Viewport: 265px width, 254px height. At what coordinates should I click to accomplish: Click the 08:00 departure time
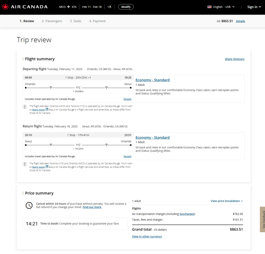28,78
